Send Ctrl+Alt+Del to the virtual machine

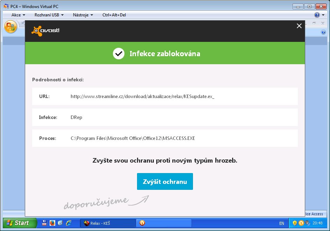pyautogui.click(x=114, y=15)
